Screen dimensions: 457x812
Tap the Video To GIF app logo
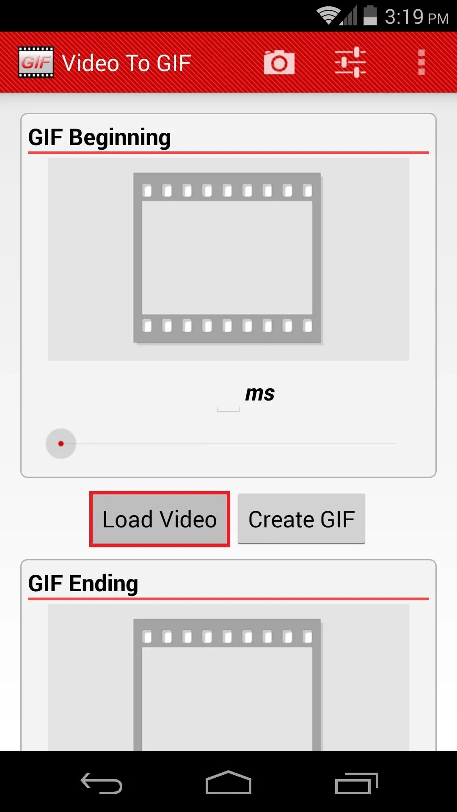36,62
